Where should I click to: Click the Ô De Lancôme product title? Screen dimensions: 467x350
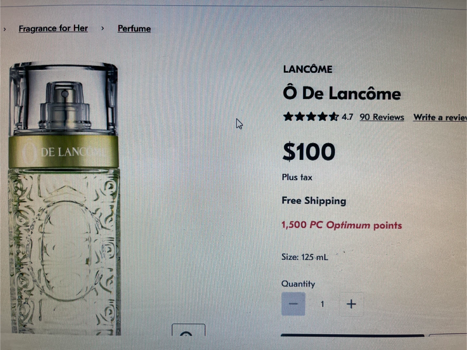click(342, 93)
